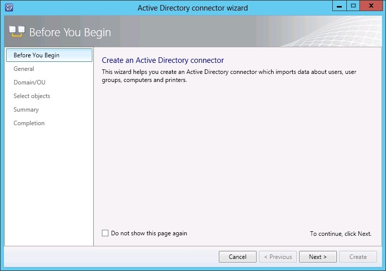Click the connector icon beside the Before You Begin header
The width and height of the screenshot is (386, 271).
click(17, 32)
